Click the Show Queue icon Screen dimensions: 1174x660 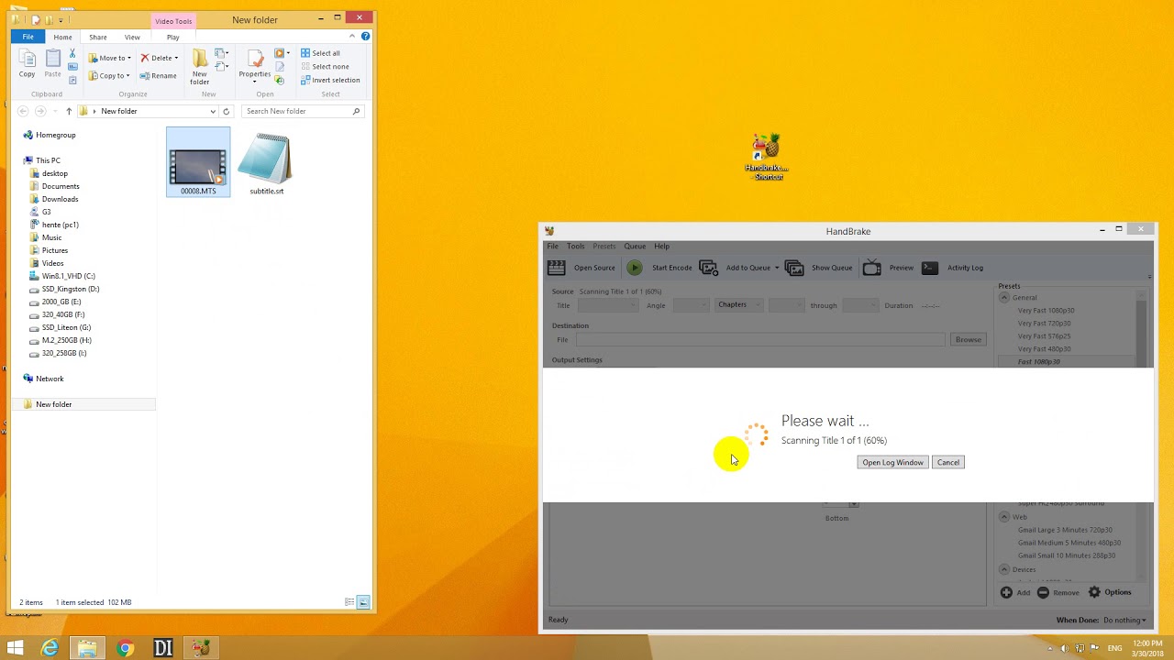tap(794, 268)
